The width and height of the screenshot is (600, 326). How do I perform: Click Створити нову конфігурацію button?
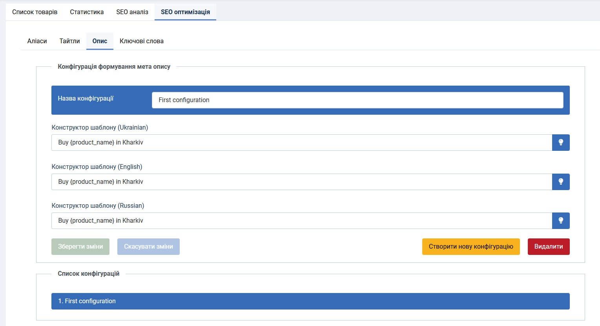[x=471, y=247]
